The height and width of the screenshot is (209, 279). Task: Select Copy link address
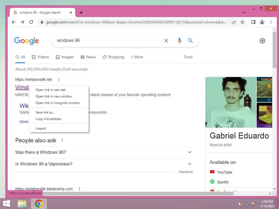[59, 119]
